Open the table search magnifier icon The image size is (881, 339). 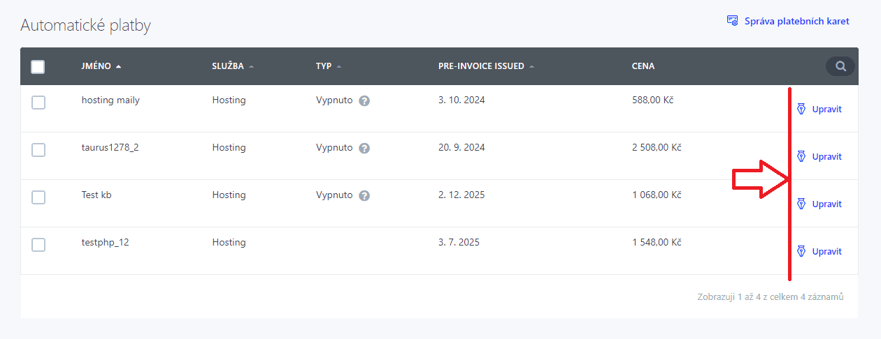tap(840, 66)
